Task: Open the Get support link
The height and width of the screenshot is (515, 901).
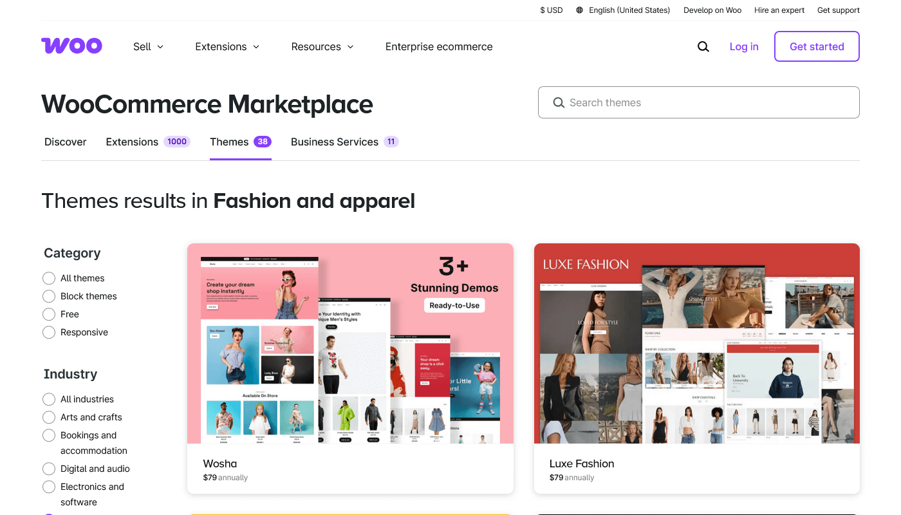Action: click(x=839, y=10)
